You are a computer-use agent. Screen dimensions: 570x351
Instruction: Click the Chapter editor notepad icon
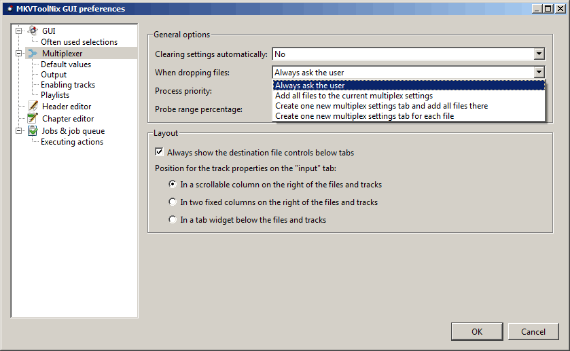pos(33,118)
